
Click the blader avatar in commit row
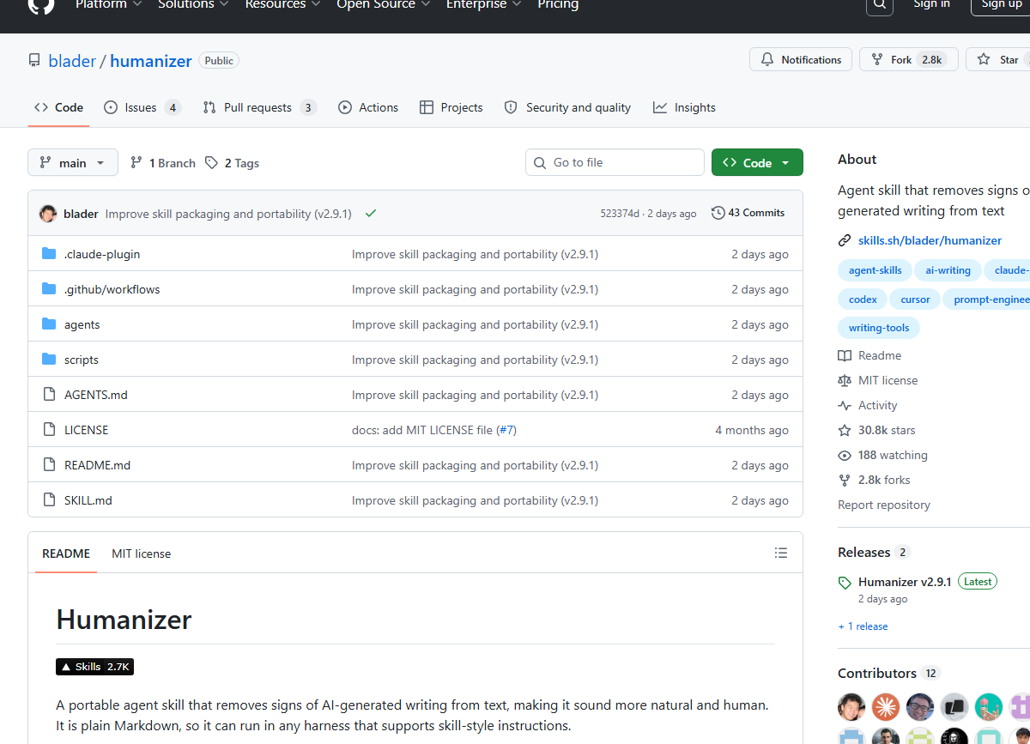pyautogui.click(x=48, y=214)
